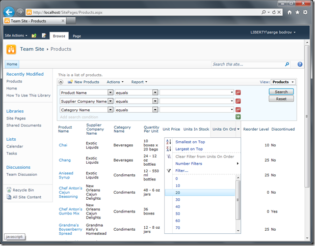Refresh the page in address bar
315x246 pixels.
(x=274, y=12)
